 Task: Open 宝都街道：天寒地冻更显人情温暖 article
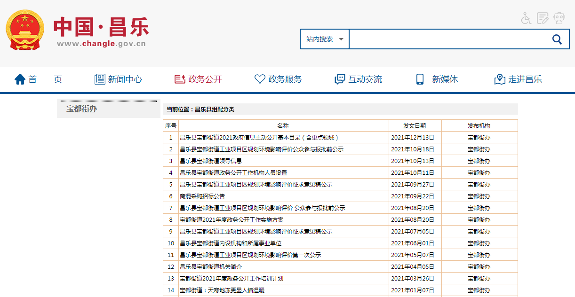coord(222,290)
